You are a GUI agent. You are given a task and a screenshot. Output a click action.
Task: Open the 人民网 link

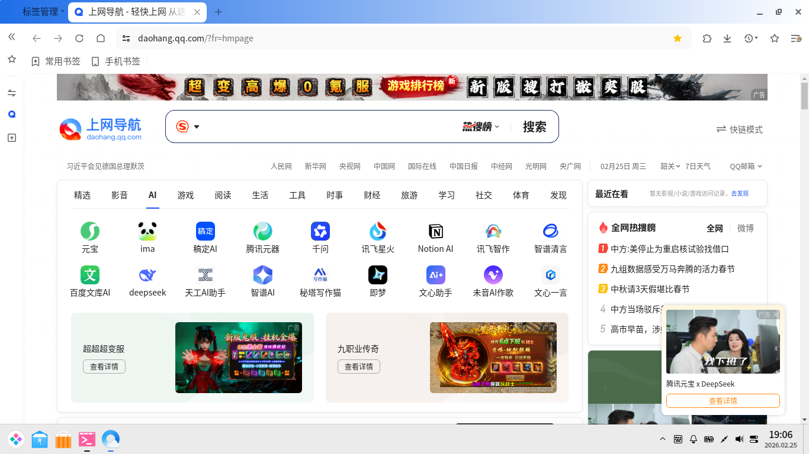point(281,166)
